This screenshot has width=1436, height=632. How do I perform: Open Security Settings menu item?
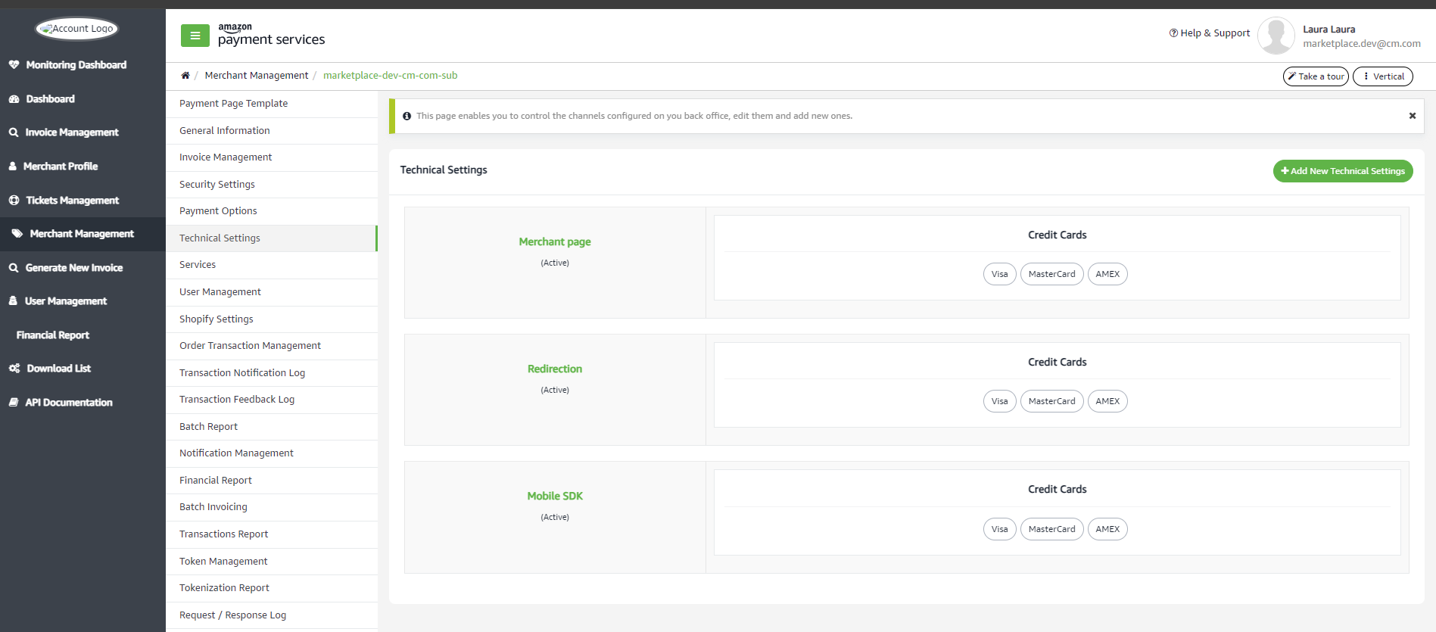coord(272,185)
